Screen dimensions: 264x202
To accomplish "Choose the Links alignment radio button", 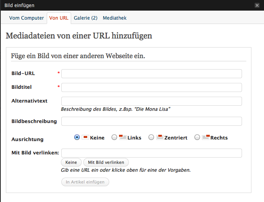I will (x=114, y=138).
